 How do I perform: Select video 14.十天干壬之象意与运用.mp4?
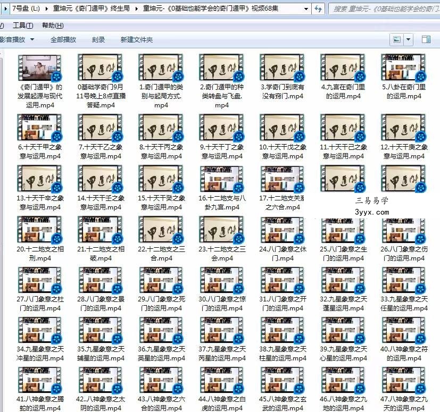[101, 188]
